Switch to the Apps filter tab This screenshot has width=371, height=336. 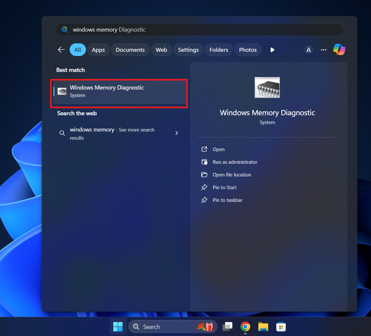tap(98, 49)
